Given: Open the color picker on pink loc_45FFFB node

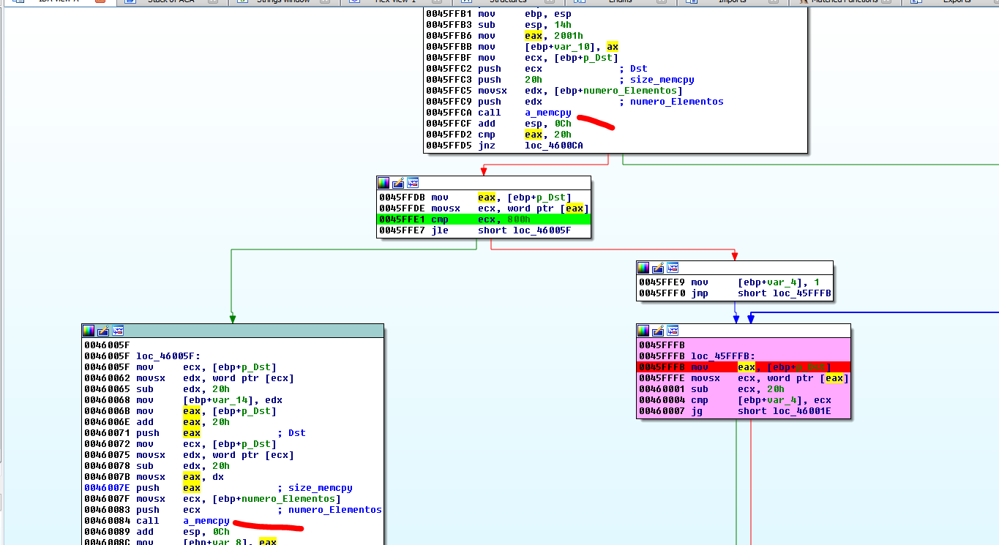Looking at the screenshot, I should point(644,331).
